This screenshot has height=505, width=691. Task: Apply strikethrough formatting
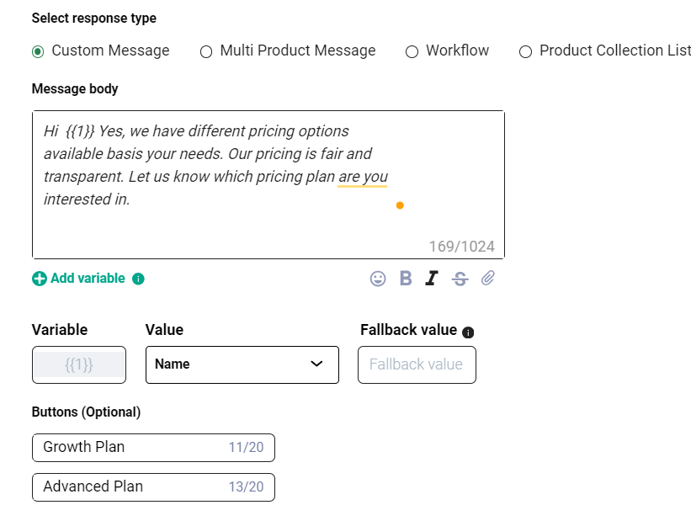coord(460,279)
